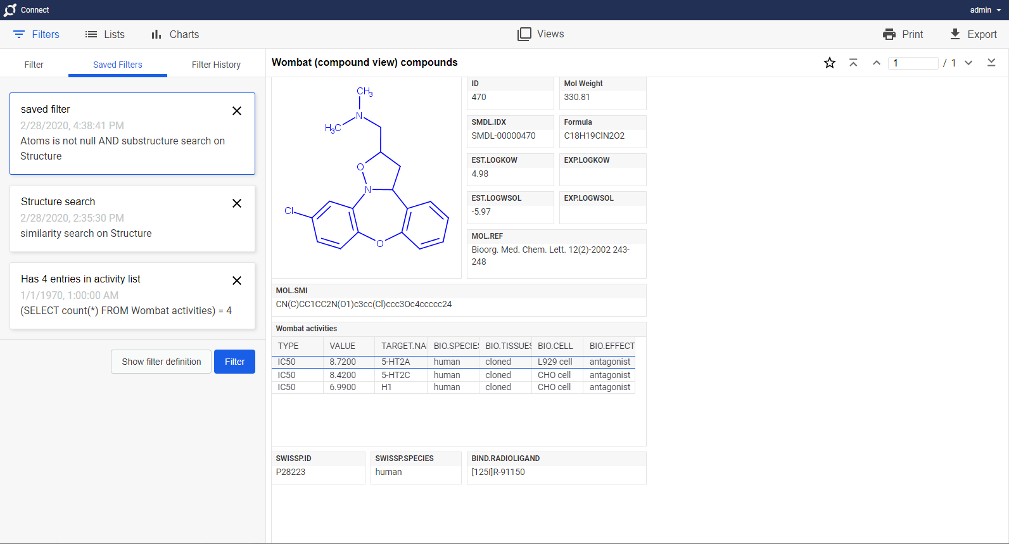Viewport: 1009px width, 544px height.
Task: Go to next record chevron
Action: point(968,63)
